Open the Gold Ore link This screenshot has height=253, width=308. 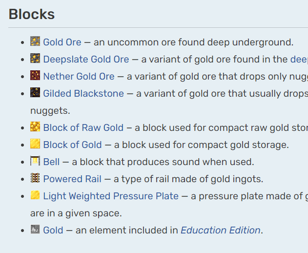pyautogui.click(x=62, y=42)
